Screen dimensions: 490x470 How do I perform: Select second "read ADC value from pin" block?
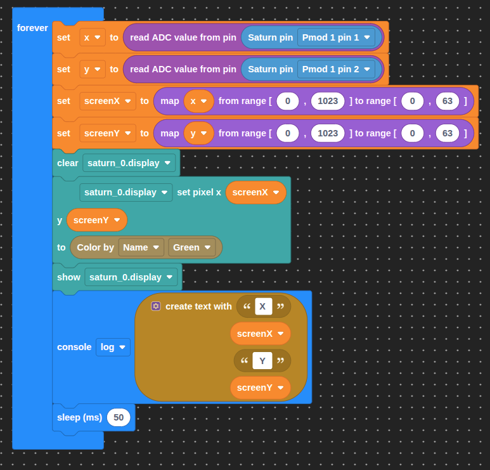point(183,69)
